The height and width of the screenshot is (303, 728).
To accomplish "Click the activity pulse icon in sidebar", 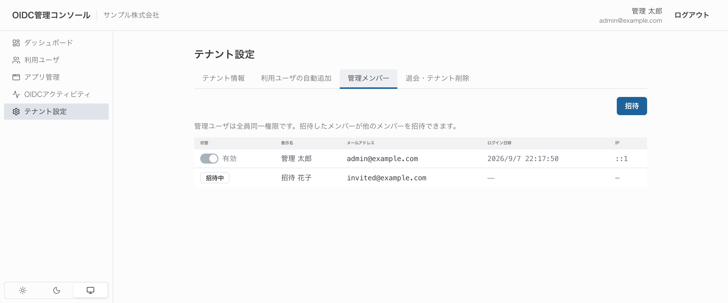I will coord(16,94).
